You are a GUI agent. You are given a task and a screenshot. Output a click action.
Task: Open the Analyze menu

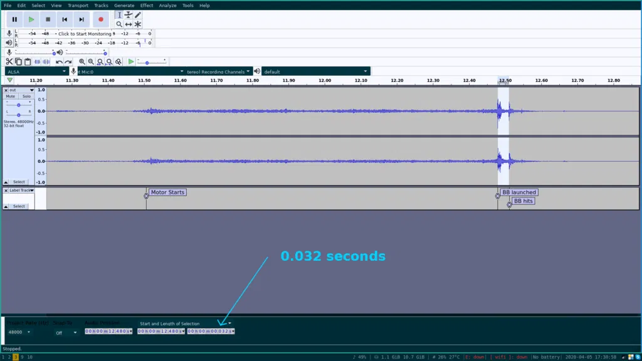tap(167, 5)
